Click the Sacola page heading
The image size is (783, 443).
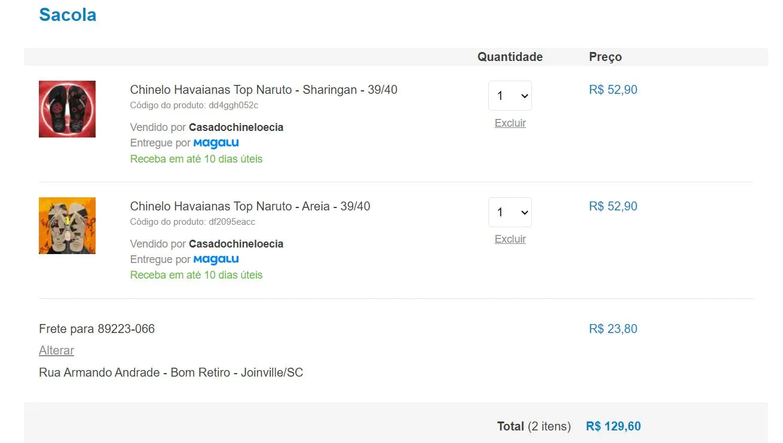[x=68, y=14]
